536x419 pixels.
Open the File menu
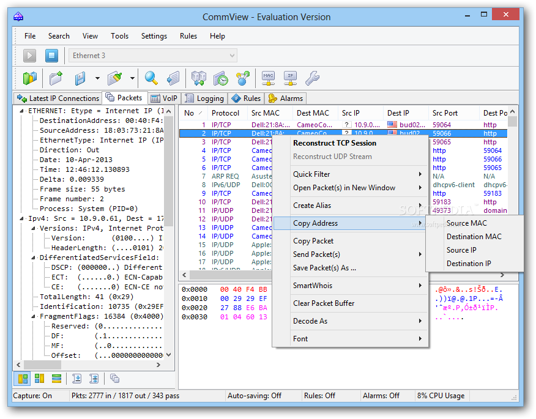click(x=30, y=36)
